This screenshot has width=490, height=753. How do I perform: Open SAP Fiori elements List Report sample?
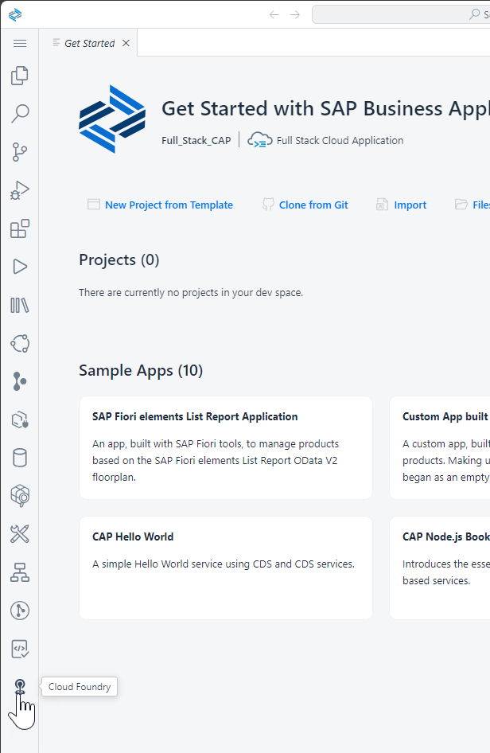[226, 447]
